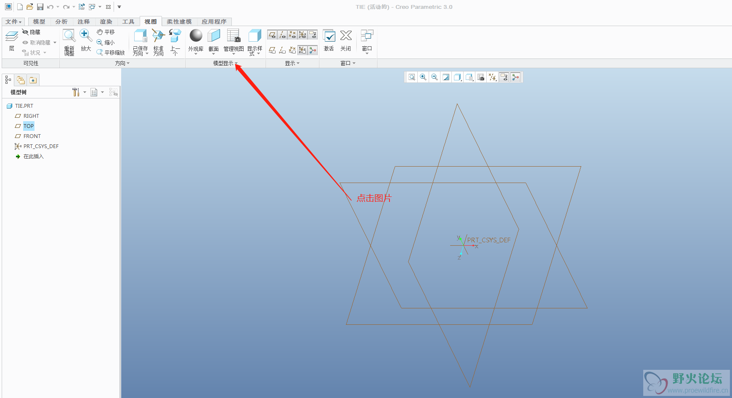Click the Hide (隐藏) button
732x398 pixels.
31,32
